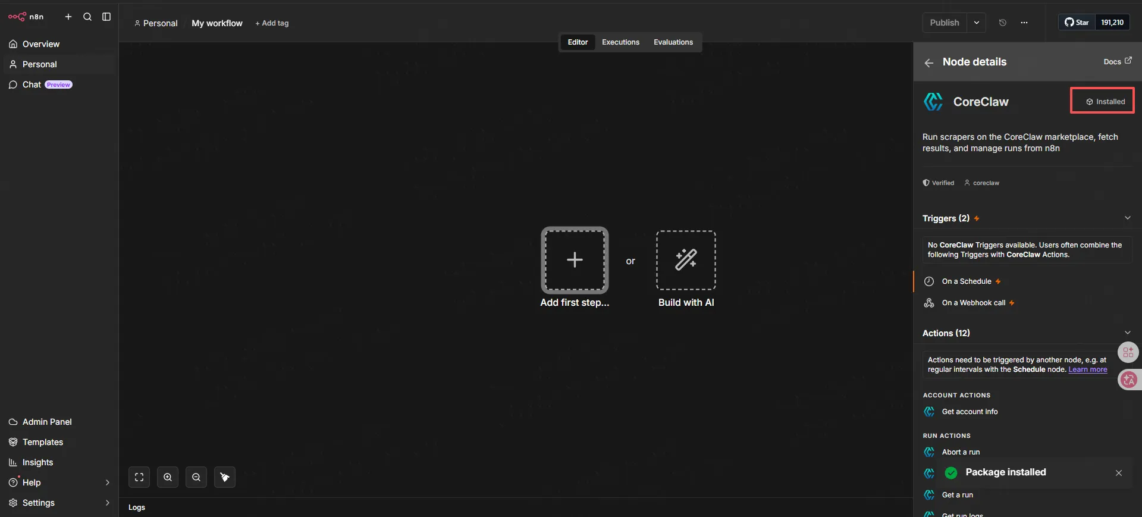Screen dimensions: 1142x517
Task: Open the search icon in sidebar header
Action: click(x=87, y=17)
